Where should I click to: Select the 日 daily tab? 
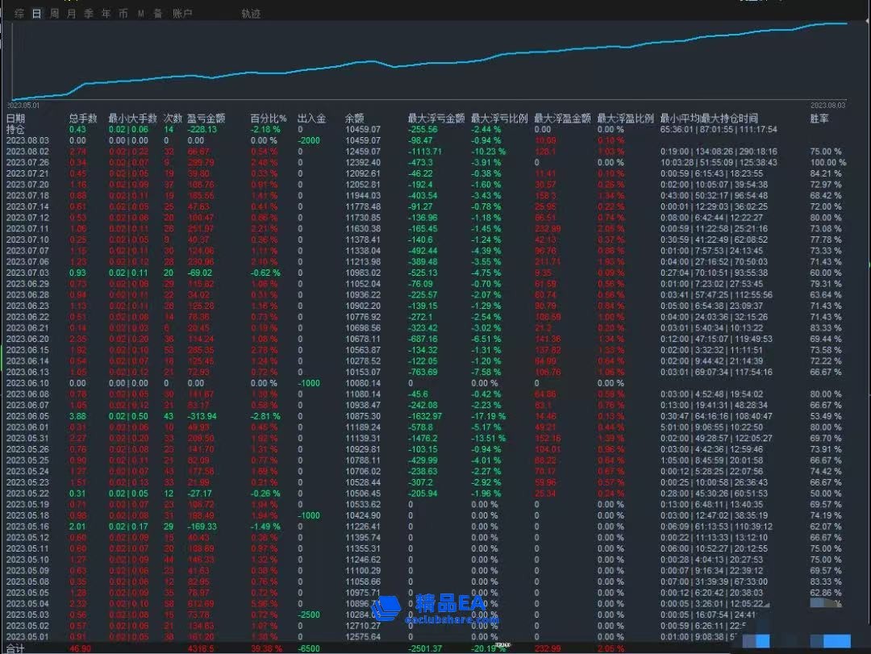[36, 14]
